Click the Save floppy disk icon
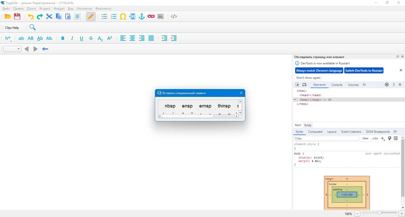The height and width of the screenshot is (217, 405). pyautogui.click(x=17, y=16)
